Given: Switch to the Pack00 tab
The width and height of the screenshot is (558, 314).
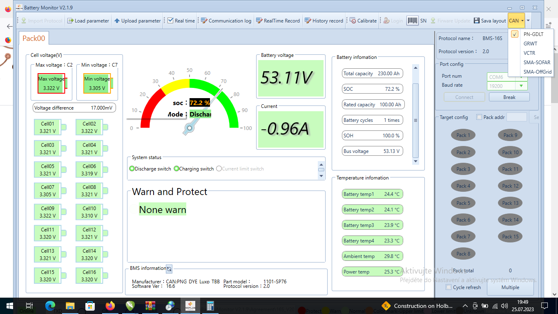Looking at the screenshot, I should click(33, 38).
